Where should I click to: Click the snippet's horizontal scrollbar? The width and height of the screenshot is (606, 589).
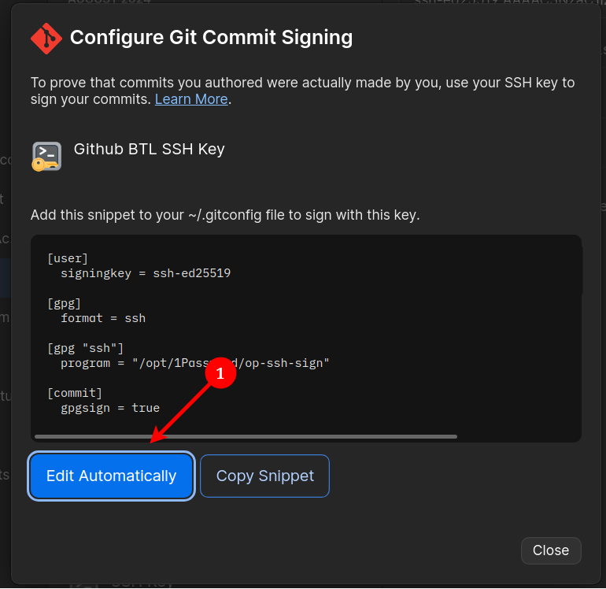pos(246,436)
